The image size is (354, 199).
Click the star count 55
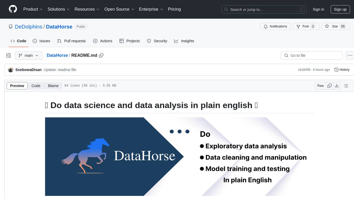point(343,27)
